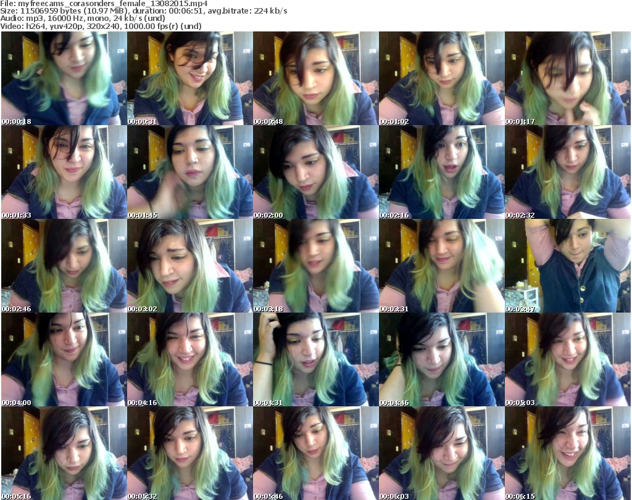Click the Video h264 info line
Viewport: 632px width, 500px height.
pos(101,26)
